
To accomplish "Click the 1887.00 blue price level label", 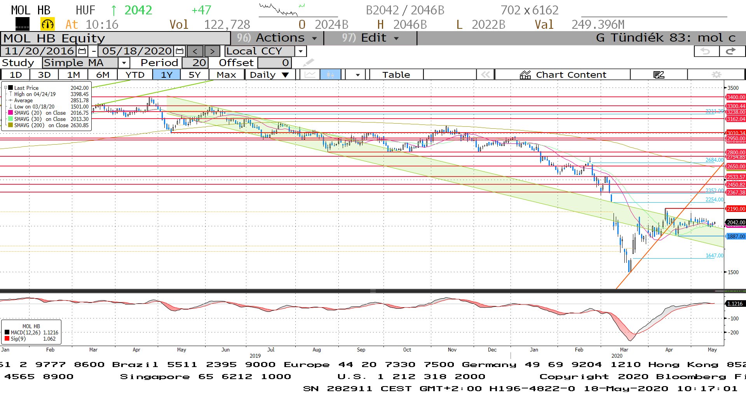I will point(736,236).
